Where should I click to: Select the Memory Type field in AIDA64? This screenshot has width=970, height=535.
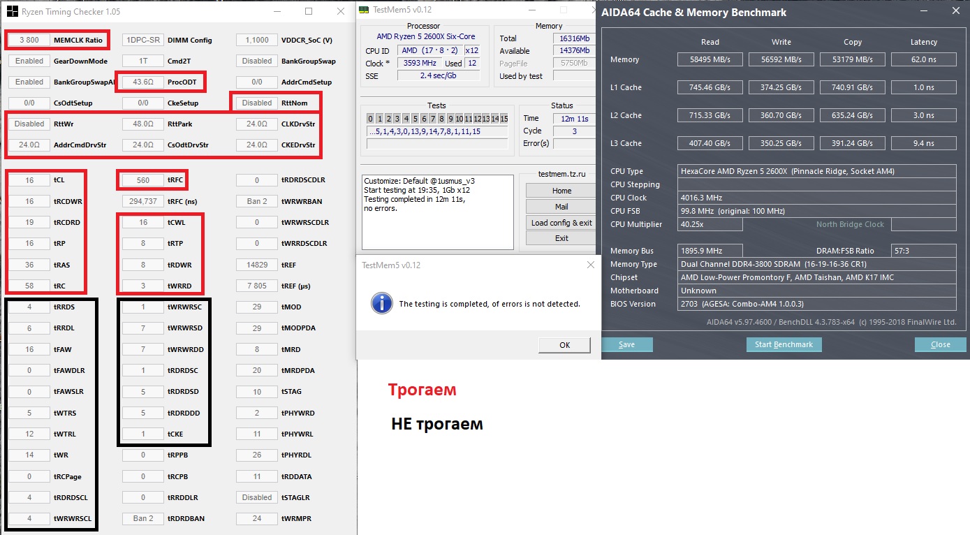click(817, 264)
